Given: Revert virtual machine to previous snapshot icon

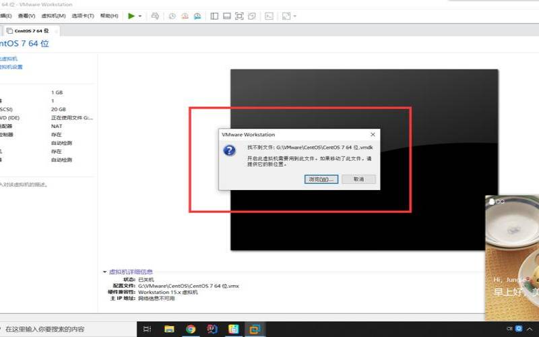Looking at the screenshot, I should point(185,16).
